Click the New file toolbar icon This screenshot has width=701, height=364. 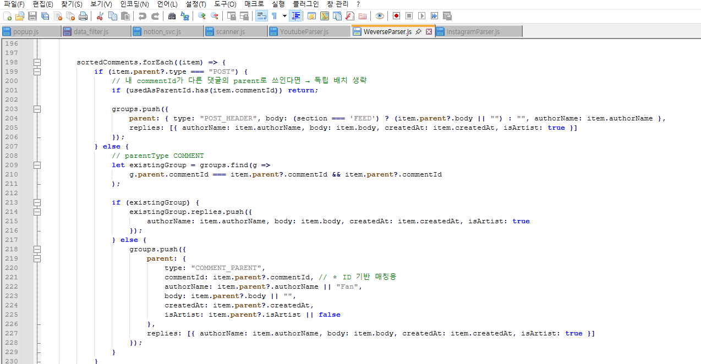(7, 16)
